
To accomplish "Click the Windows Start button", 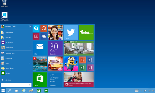I will tap(3, 90).
